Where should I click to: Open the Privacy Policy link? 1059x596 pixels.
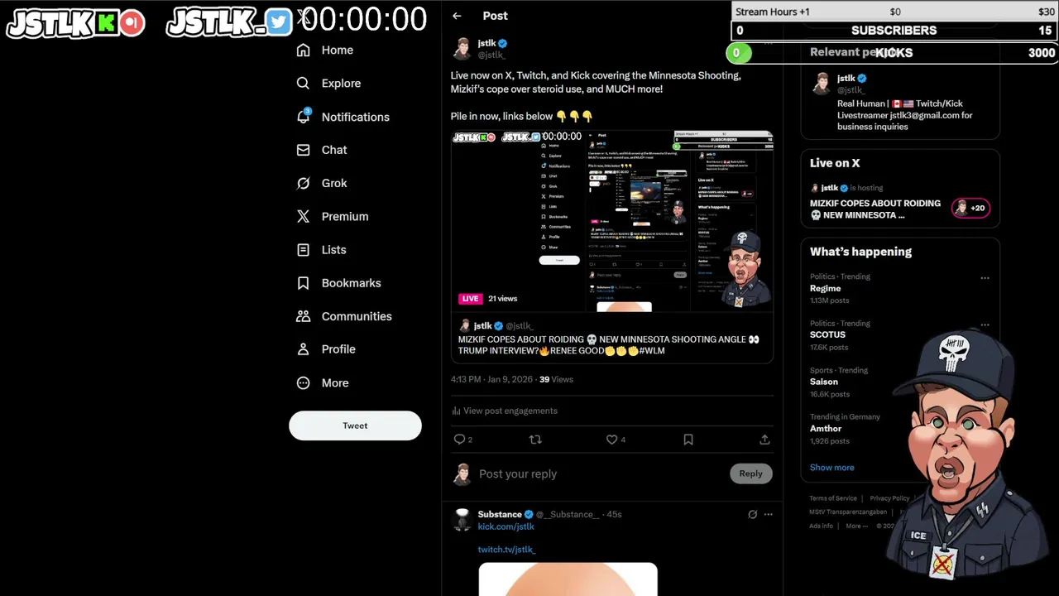click(889, 498)
